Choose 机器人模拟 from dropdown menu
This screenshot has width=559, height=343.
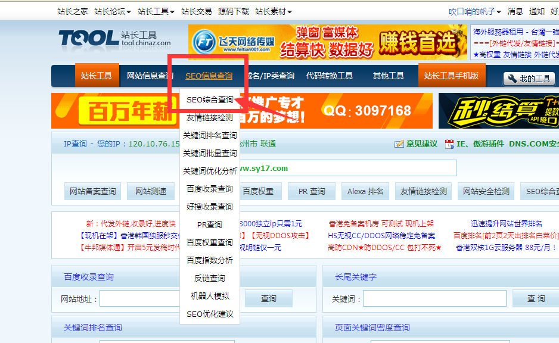(x=210, y=296)
